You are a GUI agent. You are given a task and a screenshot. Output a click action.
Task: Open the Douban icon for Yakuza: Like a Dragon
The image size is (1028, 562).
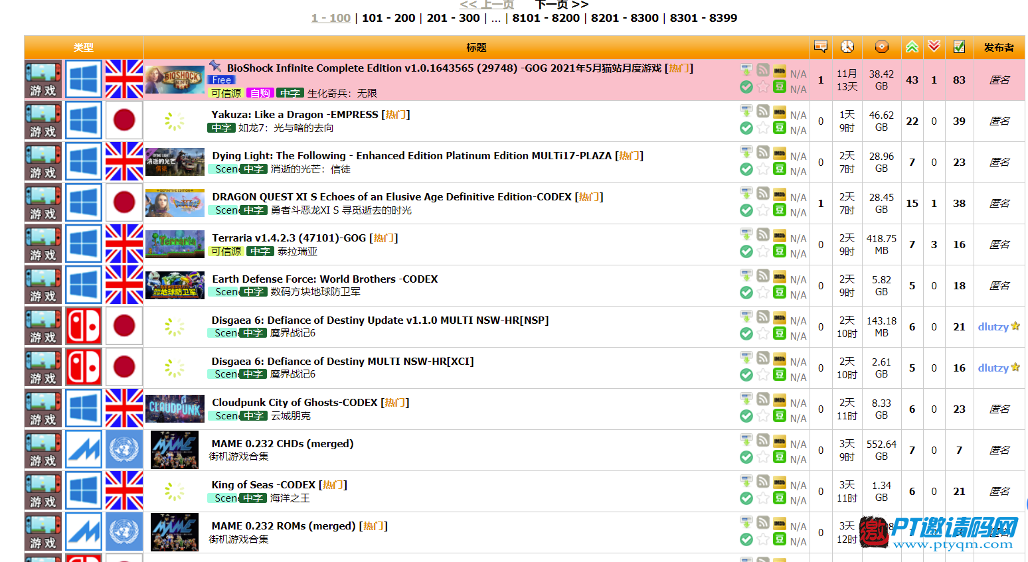[x=780, y=127]
